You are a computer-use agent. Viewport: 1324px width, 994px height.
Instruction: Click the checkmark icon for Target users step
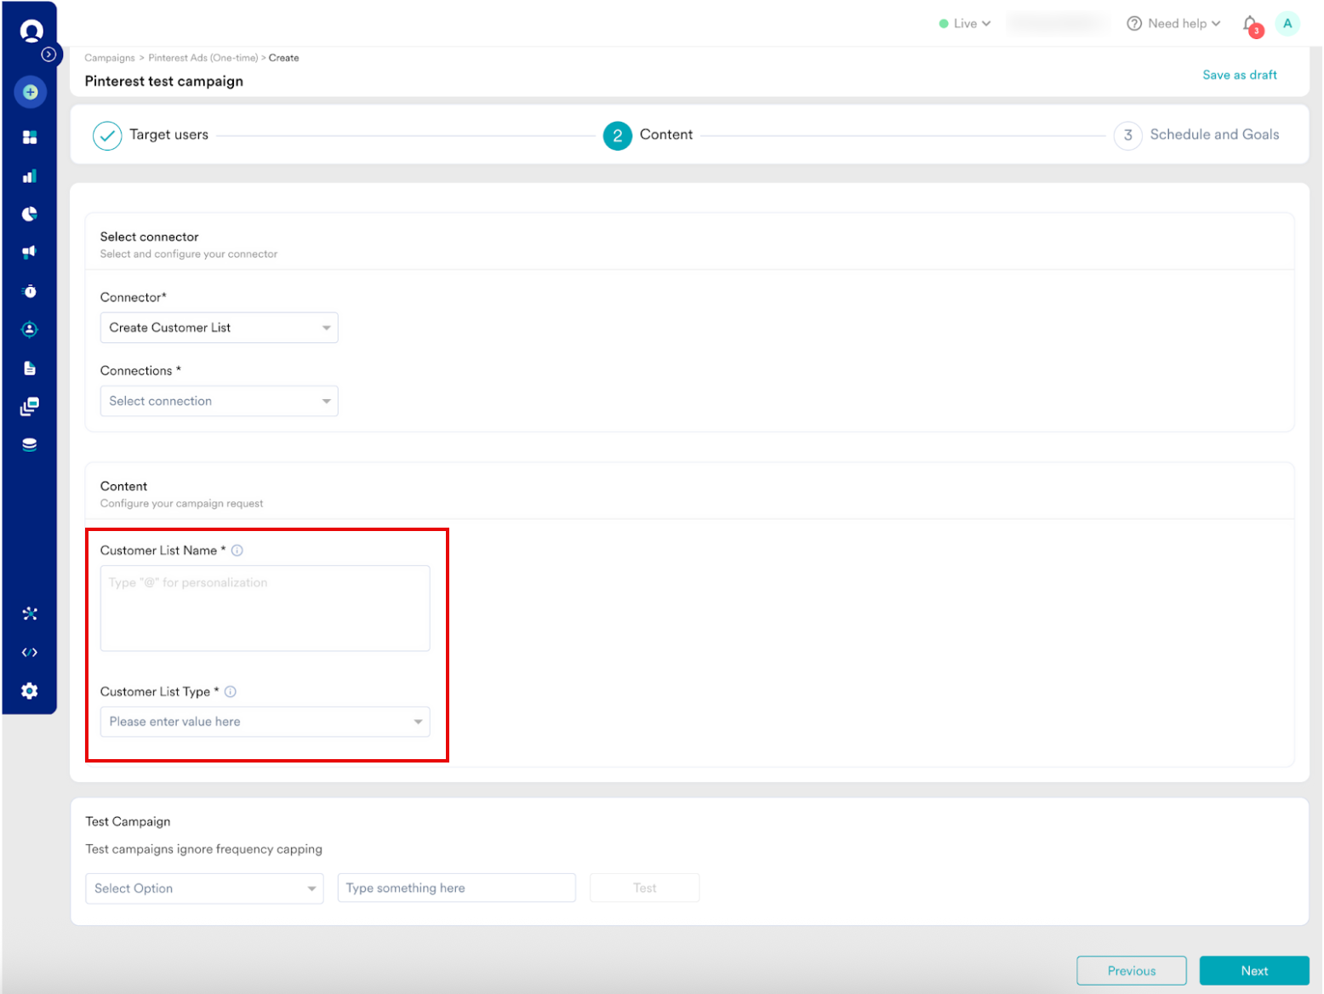pos(107,135)
